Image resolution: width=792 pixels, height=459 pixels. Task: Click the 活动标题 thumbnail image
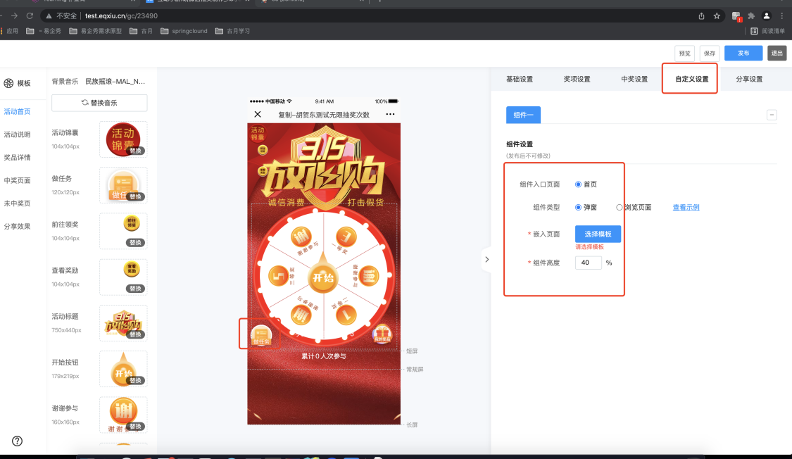pyautogui.click(x=123, y=323)
